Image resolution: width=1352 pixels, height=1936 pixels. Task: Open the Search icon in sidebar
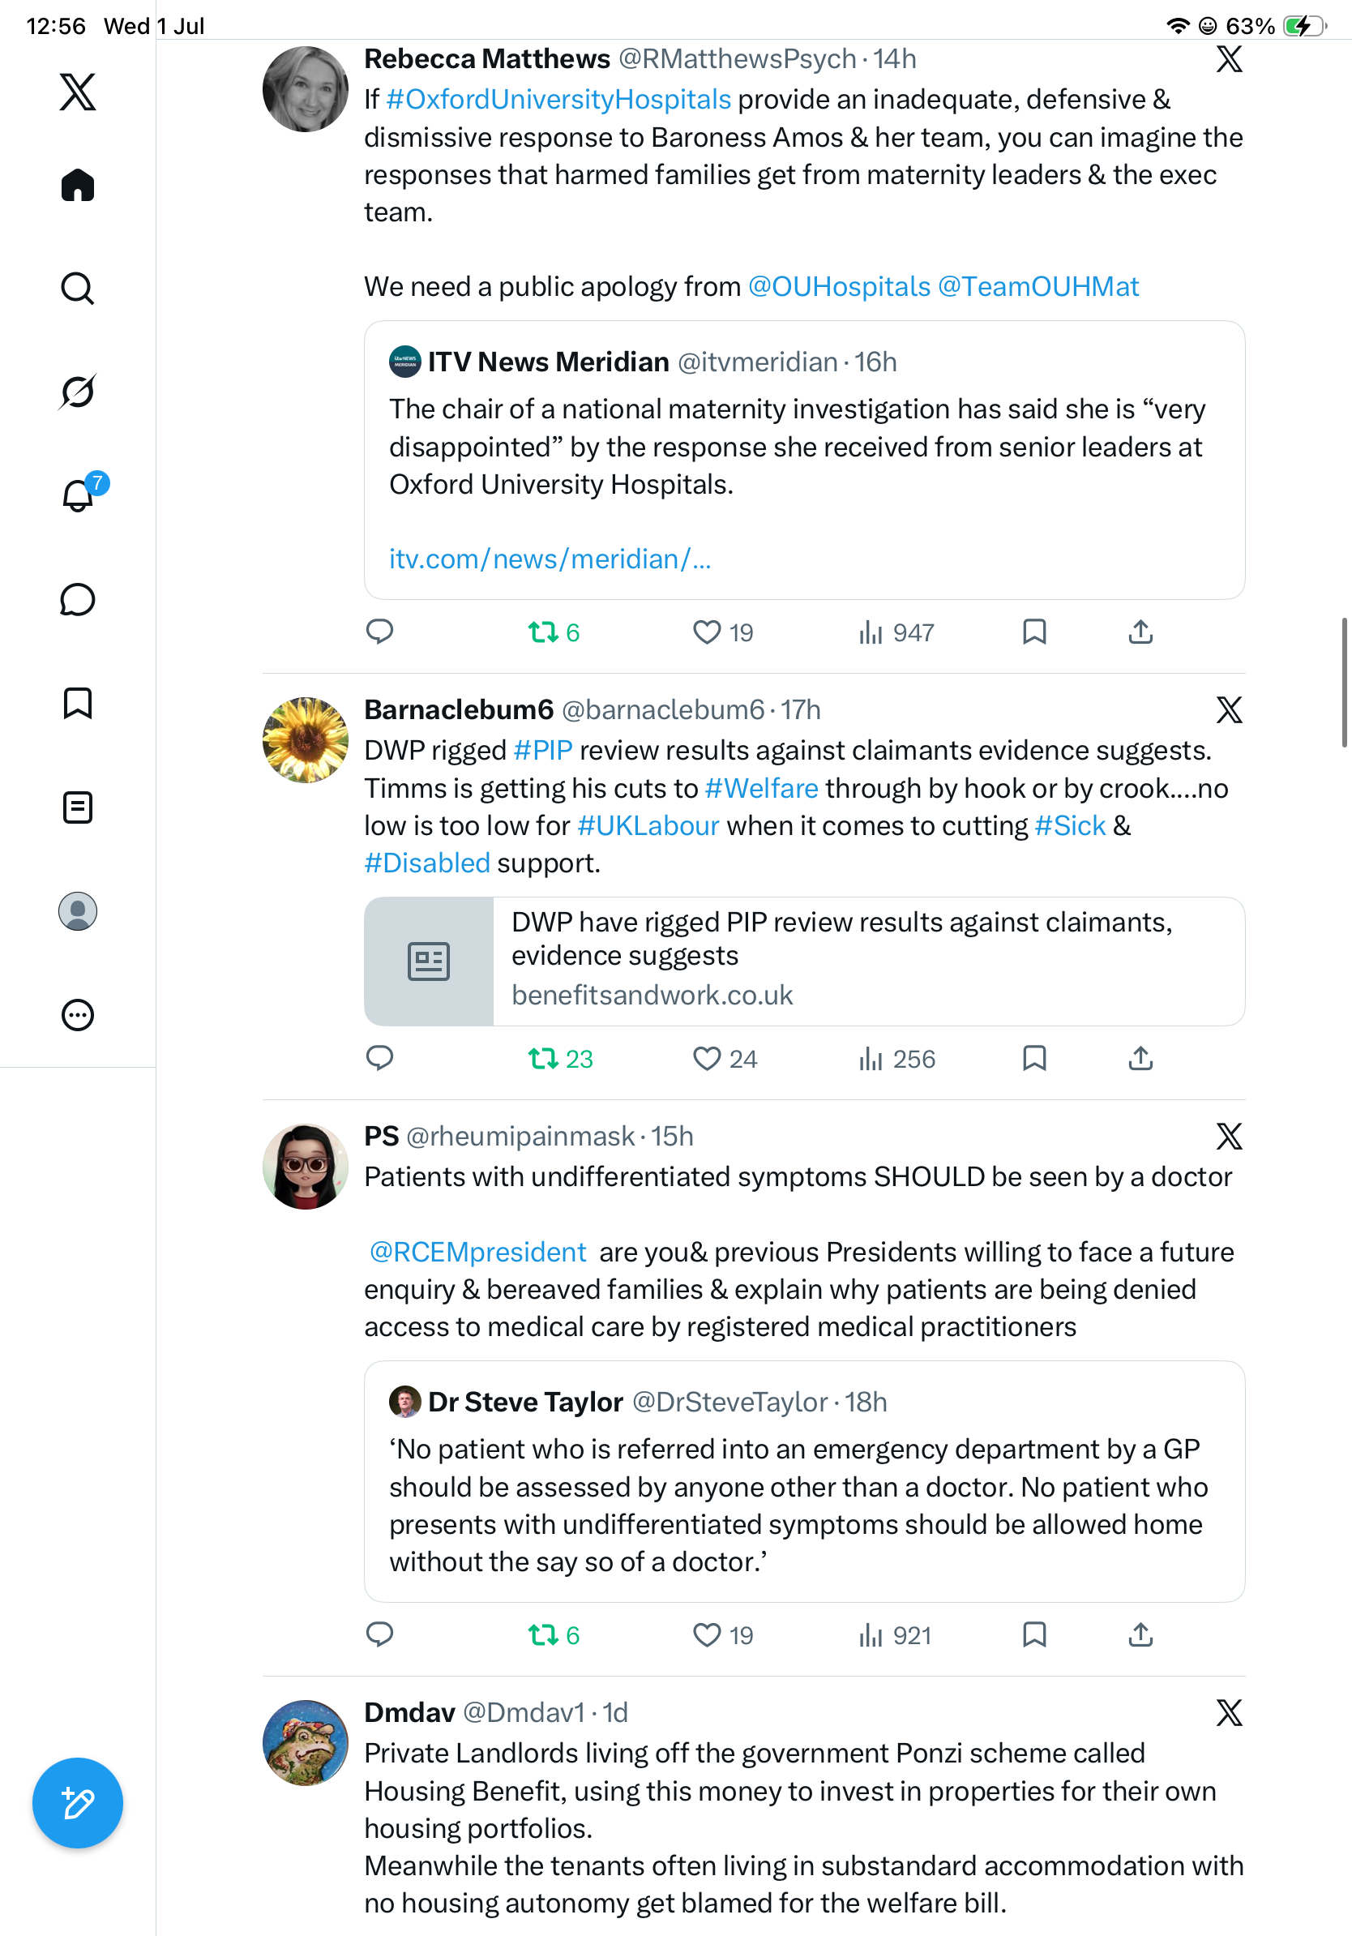pyautogui.click(x=78, y=289)
